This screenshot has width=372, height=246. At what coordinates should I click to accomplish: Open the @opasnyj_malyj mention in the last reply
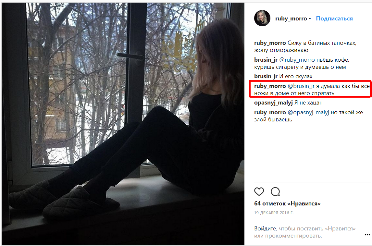[x=308, y=112]
